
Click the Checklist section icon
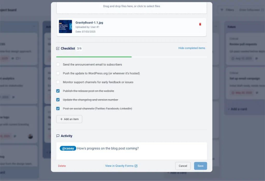[x=57, y=48]
